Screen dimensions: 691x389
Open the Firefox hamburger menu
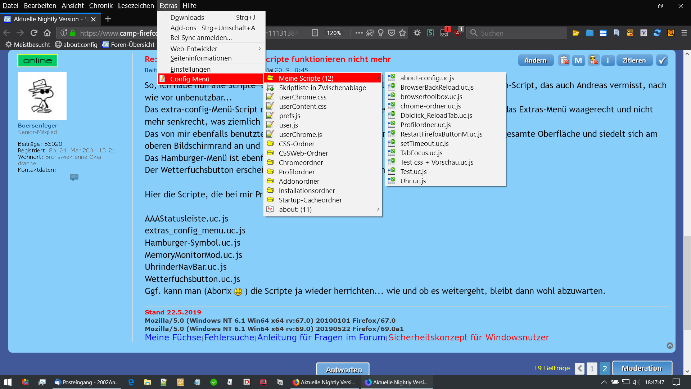tap(684, 33)
